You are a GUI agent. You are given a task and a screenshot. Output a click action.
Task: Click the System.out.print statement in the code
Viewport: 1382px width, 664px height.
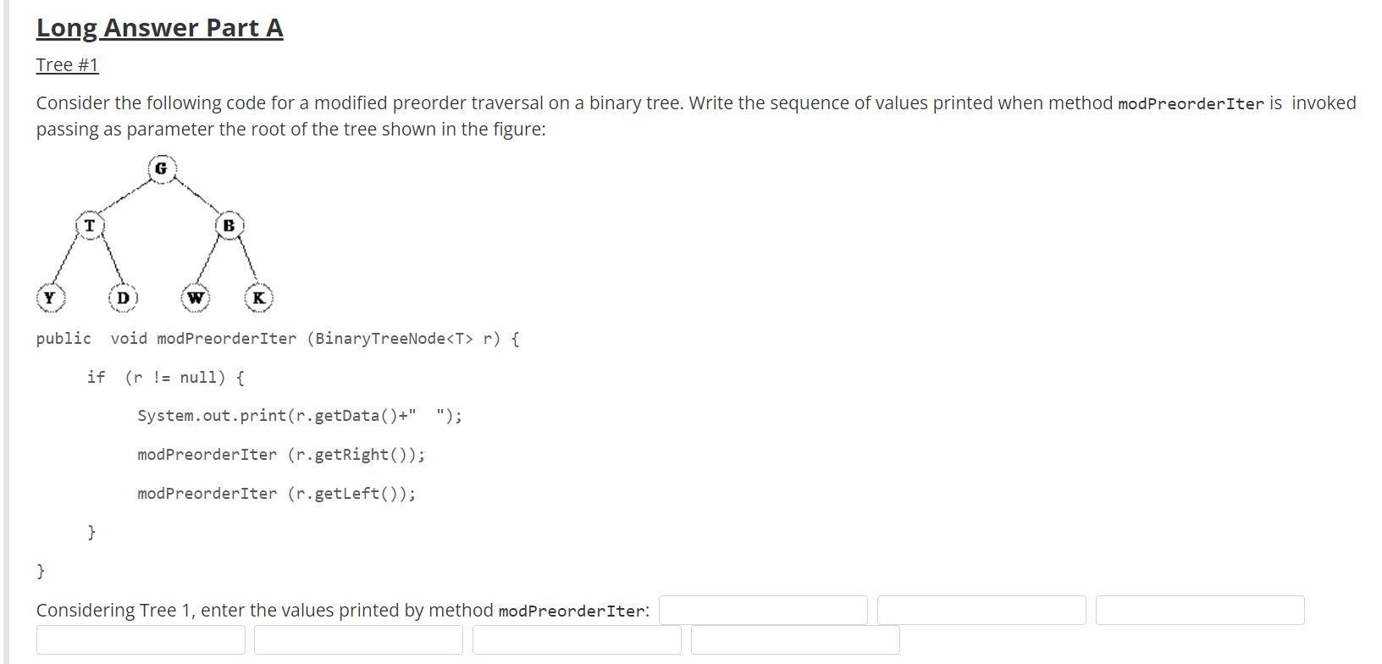[299, 415]
